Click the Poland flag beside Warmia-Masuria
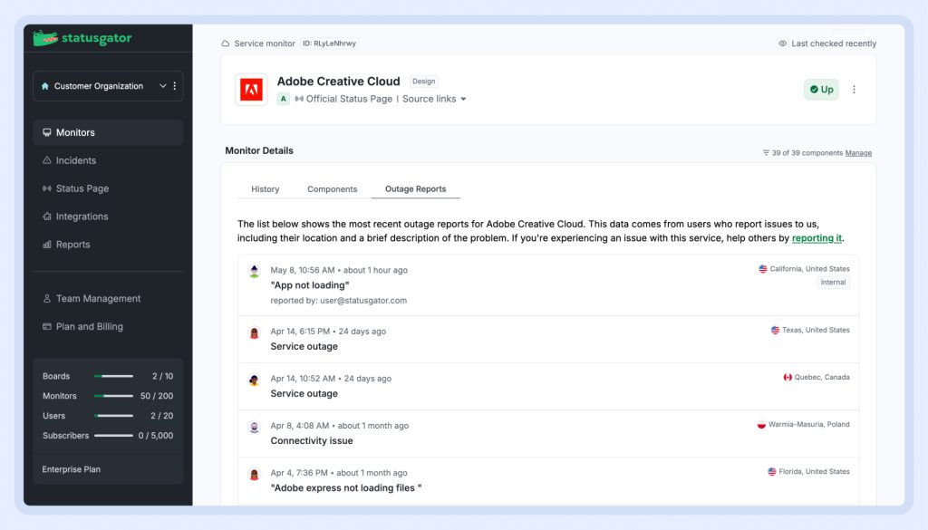928x530 pixels. (x=761, y=425)
